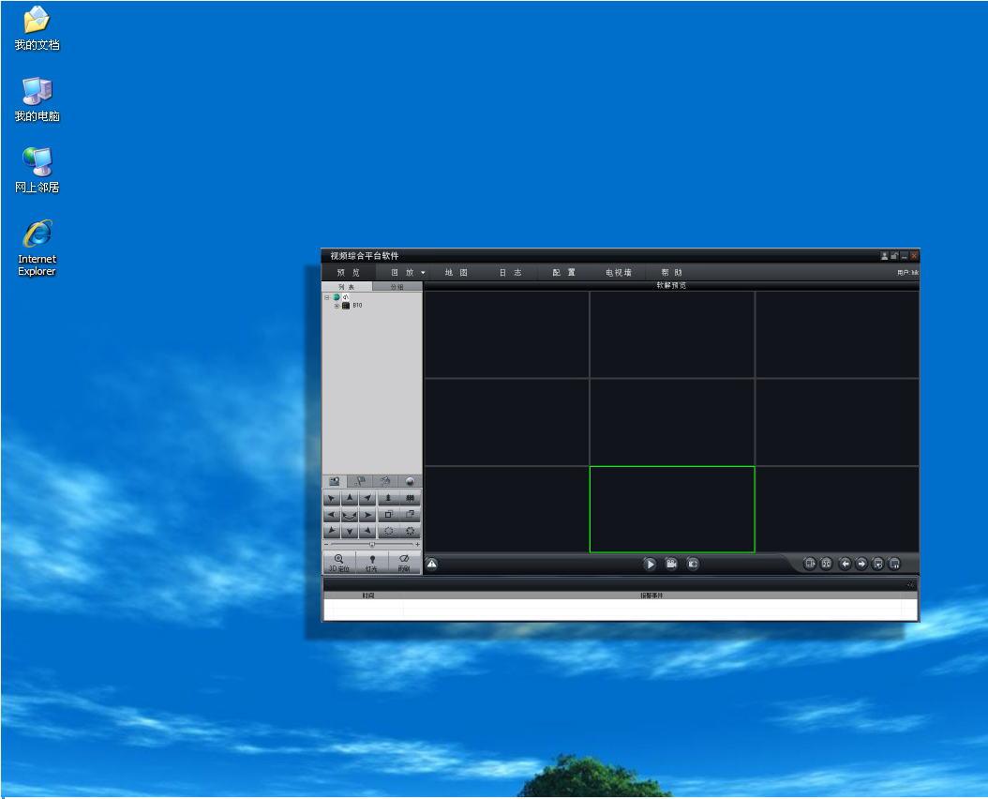Open iris with the dotted circle button

tap(388, 531)
